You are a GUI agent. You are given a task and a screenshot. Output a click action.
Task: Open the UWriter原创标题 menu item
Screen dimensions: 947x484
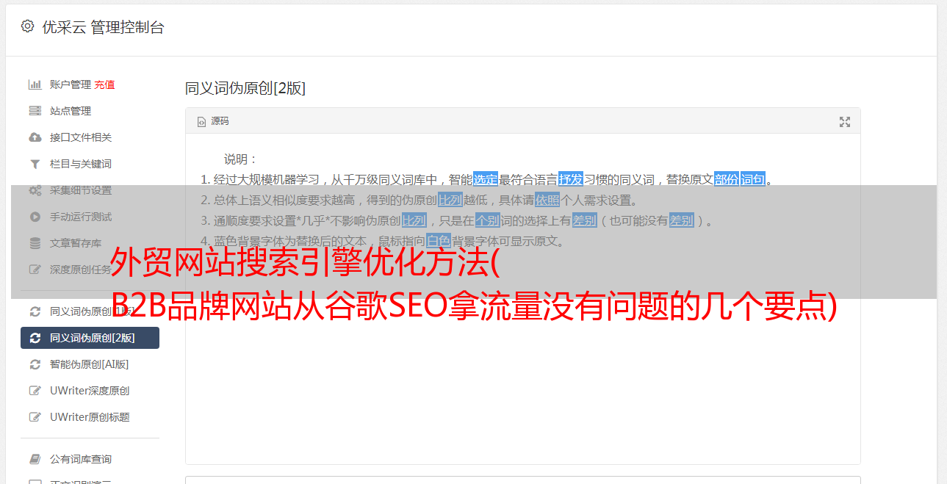click(x=90, y=417)
